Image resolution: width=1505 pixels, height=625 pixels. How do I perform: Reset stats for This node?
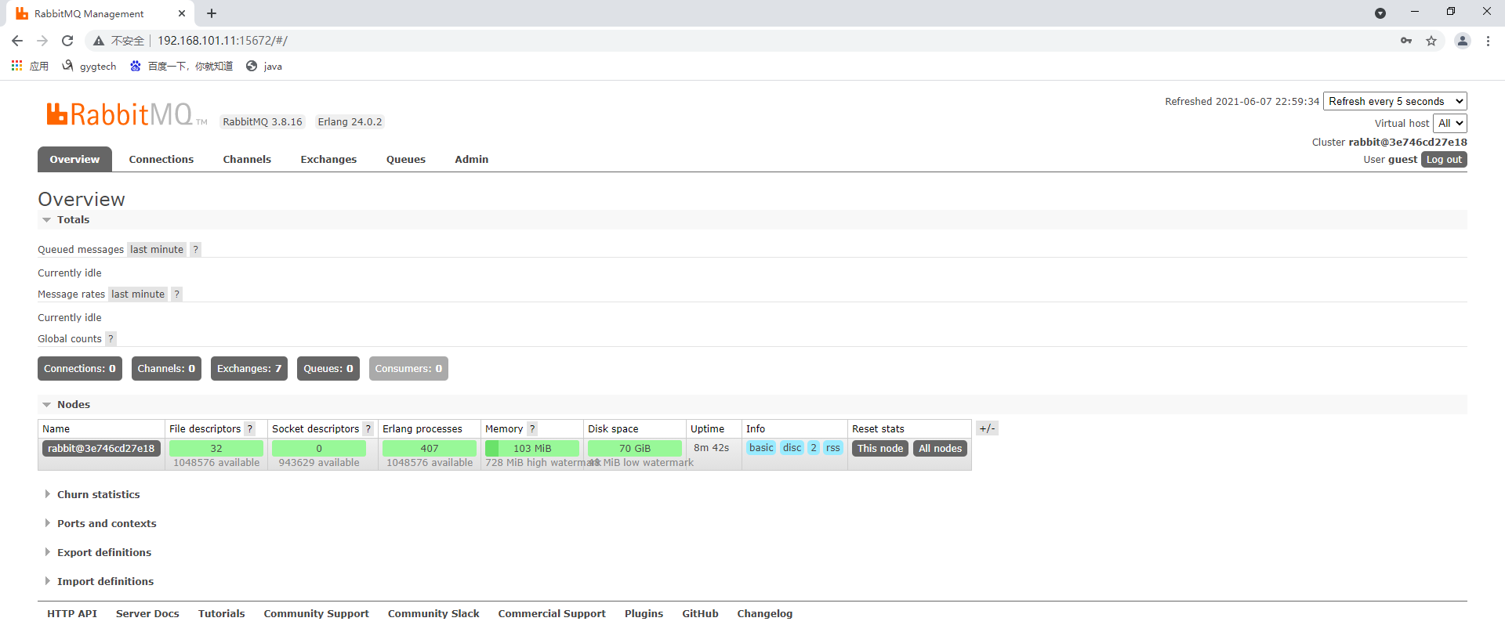[880, 448]
